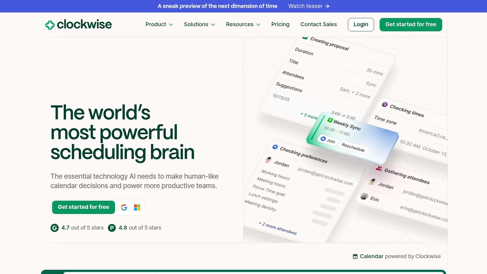
Task: Click the + 2 more attendees text
Action: (278, 228)
